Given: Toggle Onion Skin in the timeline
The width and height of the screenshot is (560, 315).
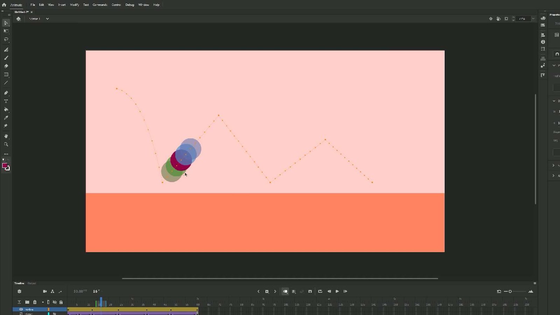Looking at the screenshot, I should coord(286,291).
